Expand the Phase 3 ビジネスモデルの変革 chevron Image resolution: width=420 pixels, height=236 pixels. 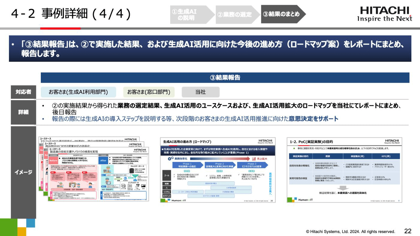coord(252,165)
